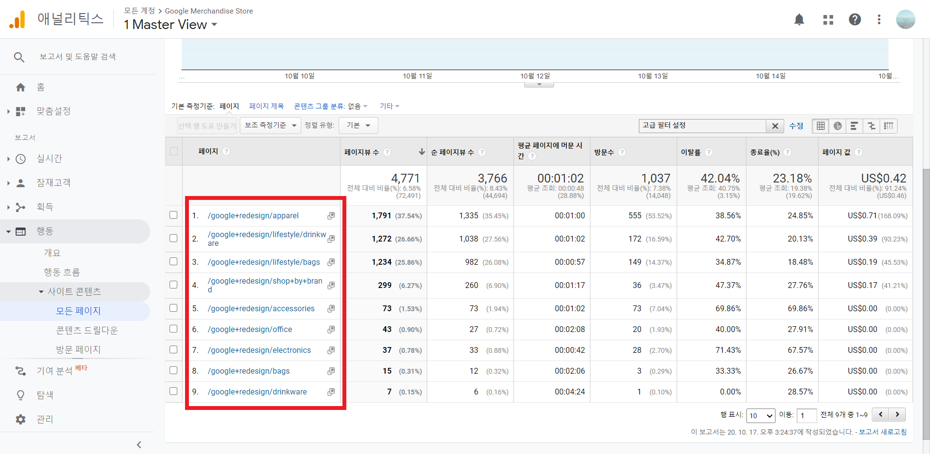Sort by 페이지뷰 수 column header
Screen dimensions: 930x454
(x=362, y=152)
